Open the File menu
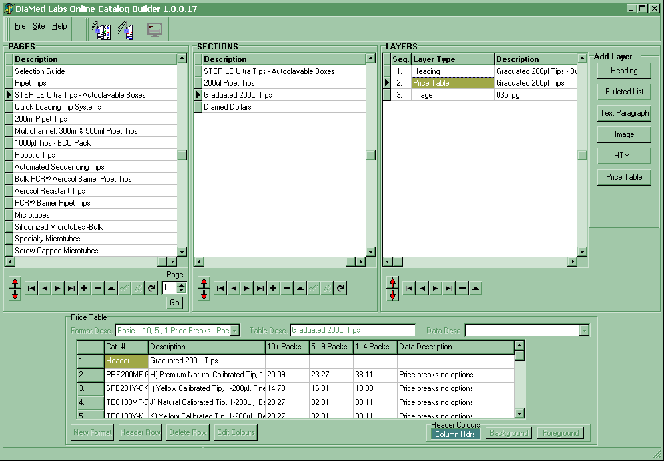The height and width of the screenshot is (461, 664). point(20,26)
